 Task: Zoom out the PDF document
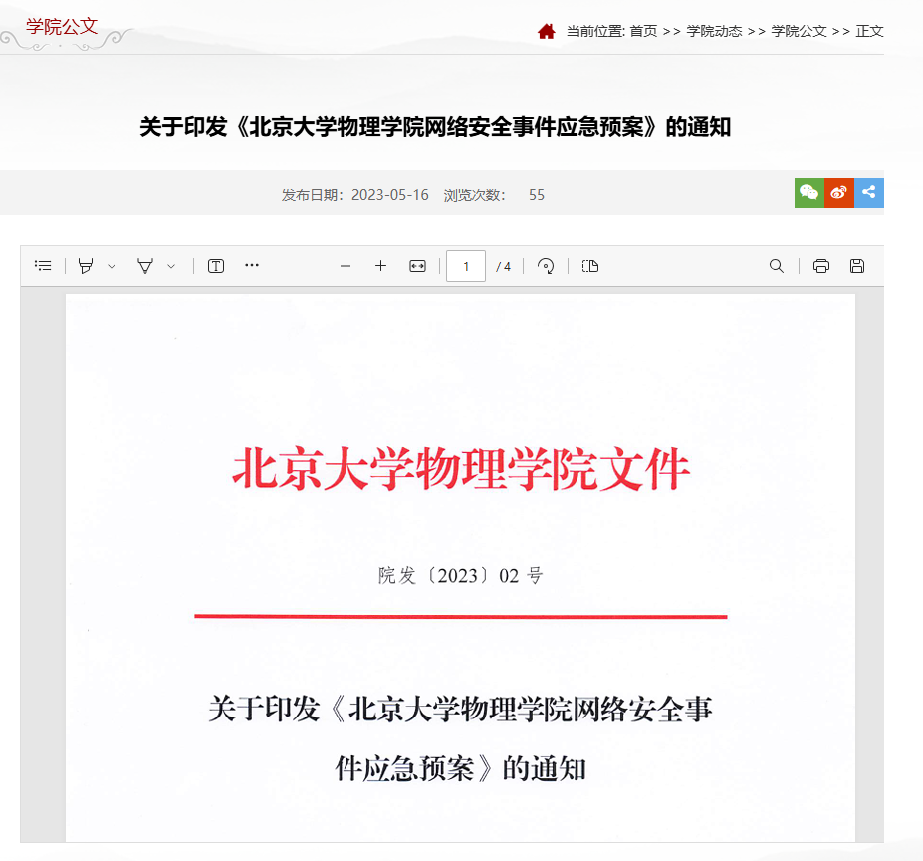tap(346, 266)
